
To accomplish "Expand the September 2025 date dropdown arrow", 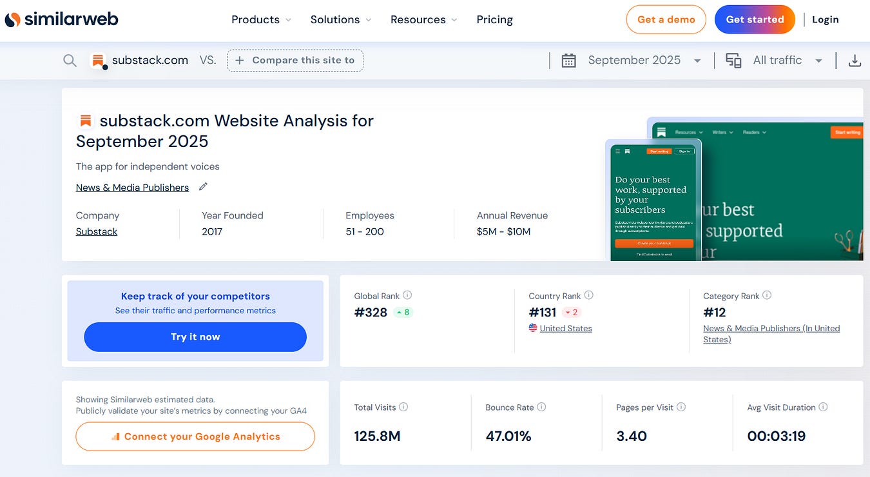I will (697, 61).
